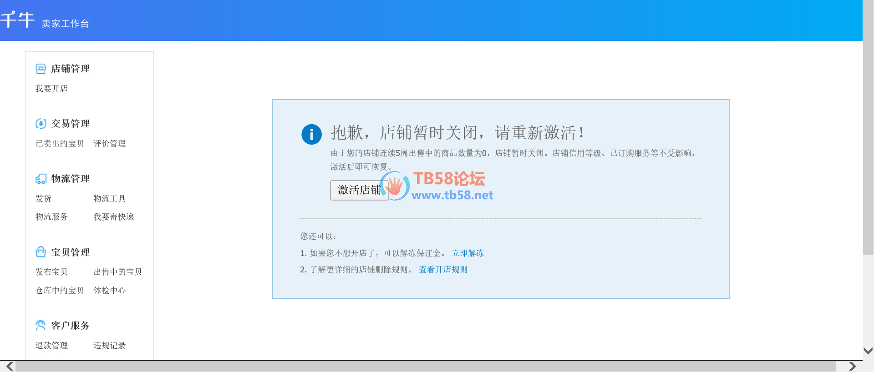Viewport: 874px width, 372px height.
Task: Click 交易管理 section heading
Action: click(x=71, y=124)
